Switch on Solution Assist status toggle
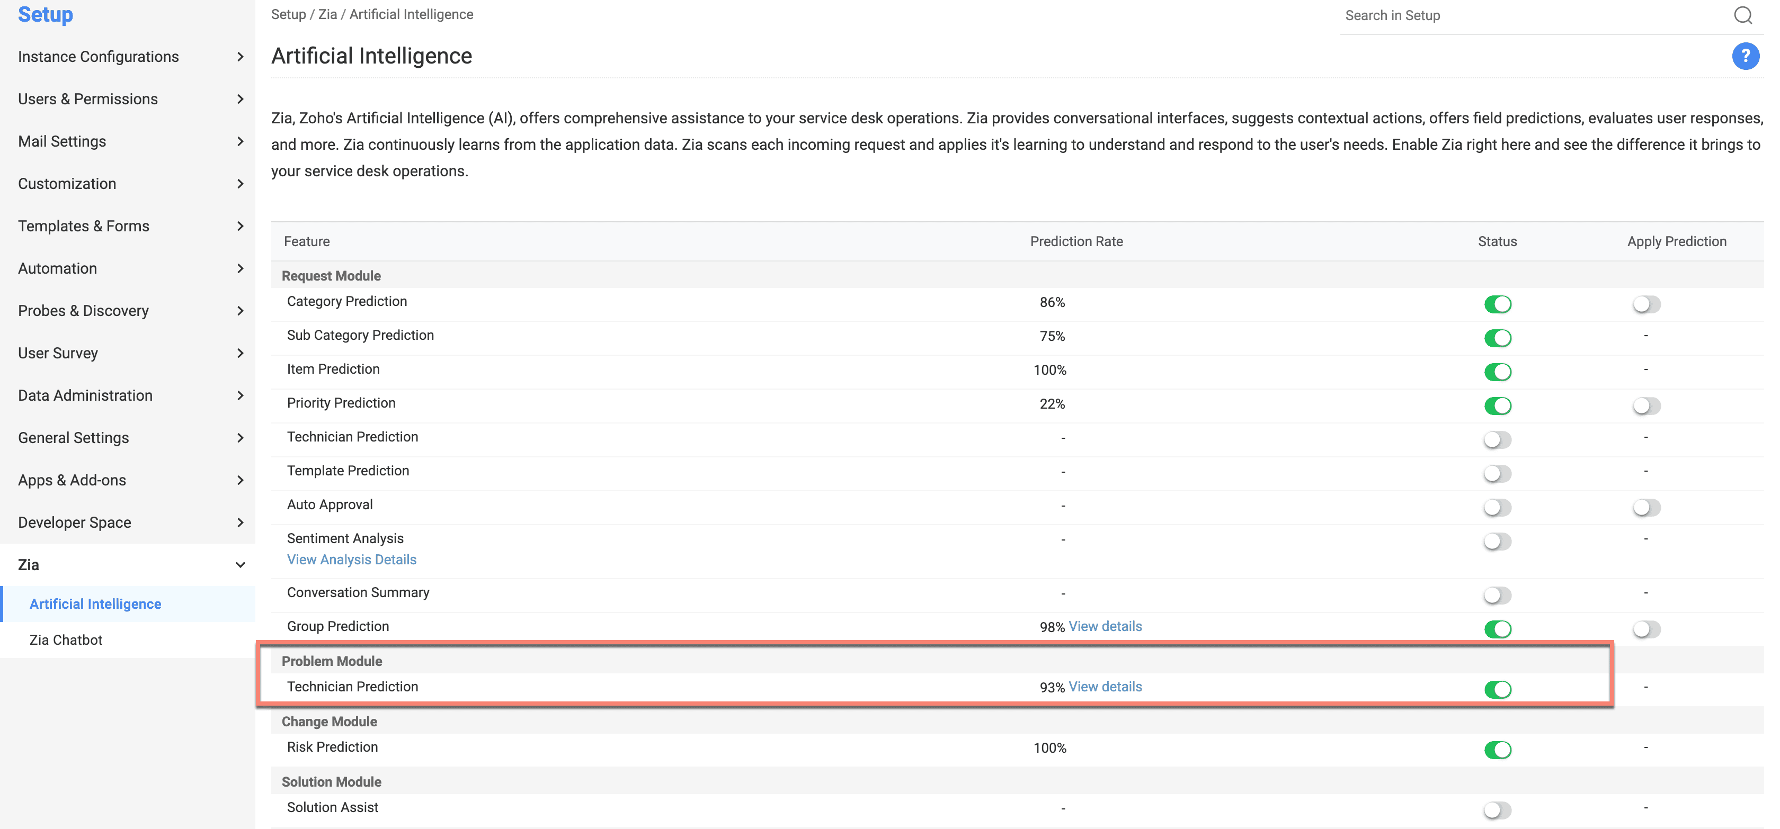 pos(1498,809)
